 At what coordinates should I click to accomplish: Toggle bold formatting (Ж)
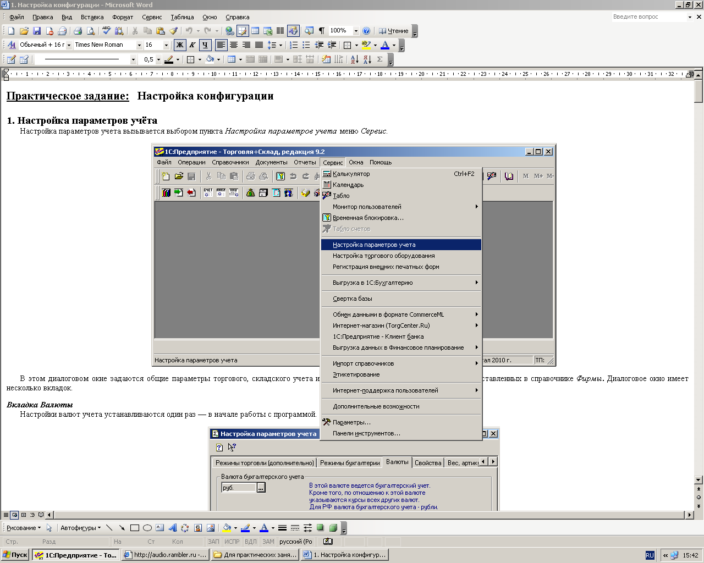click(x=179, y=45)
